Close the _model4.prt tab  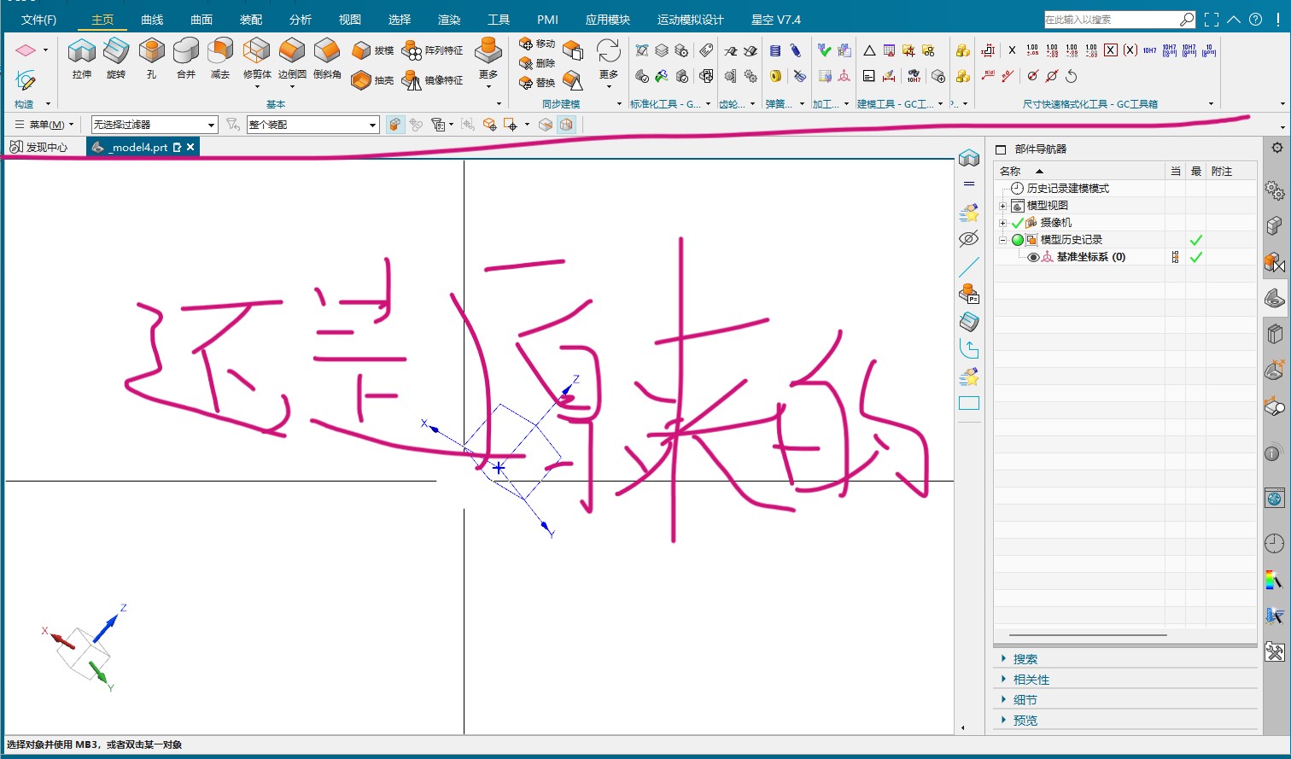click(190, 147)
